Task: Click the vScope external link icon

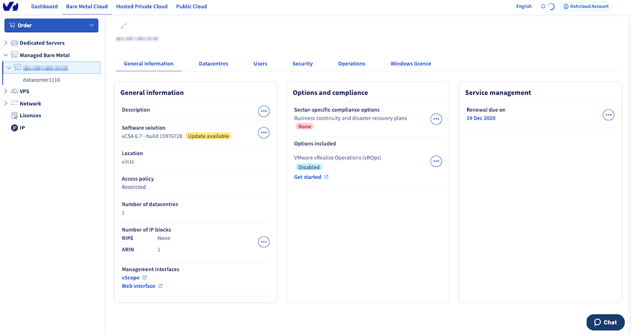Action: pos(144,278)
